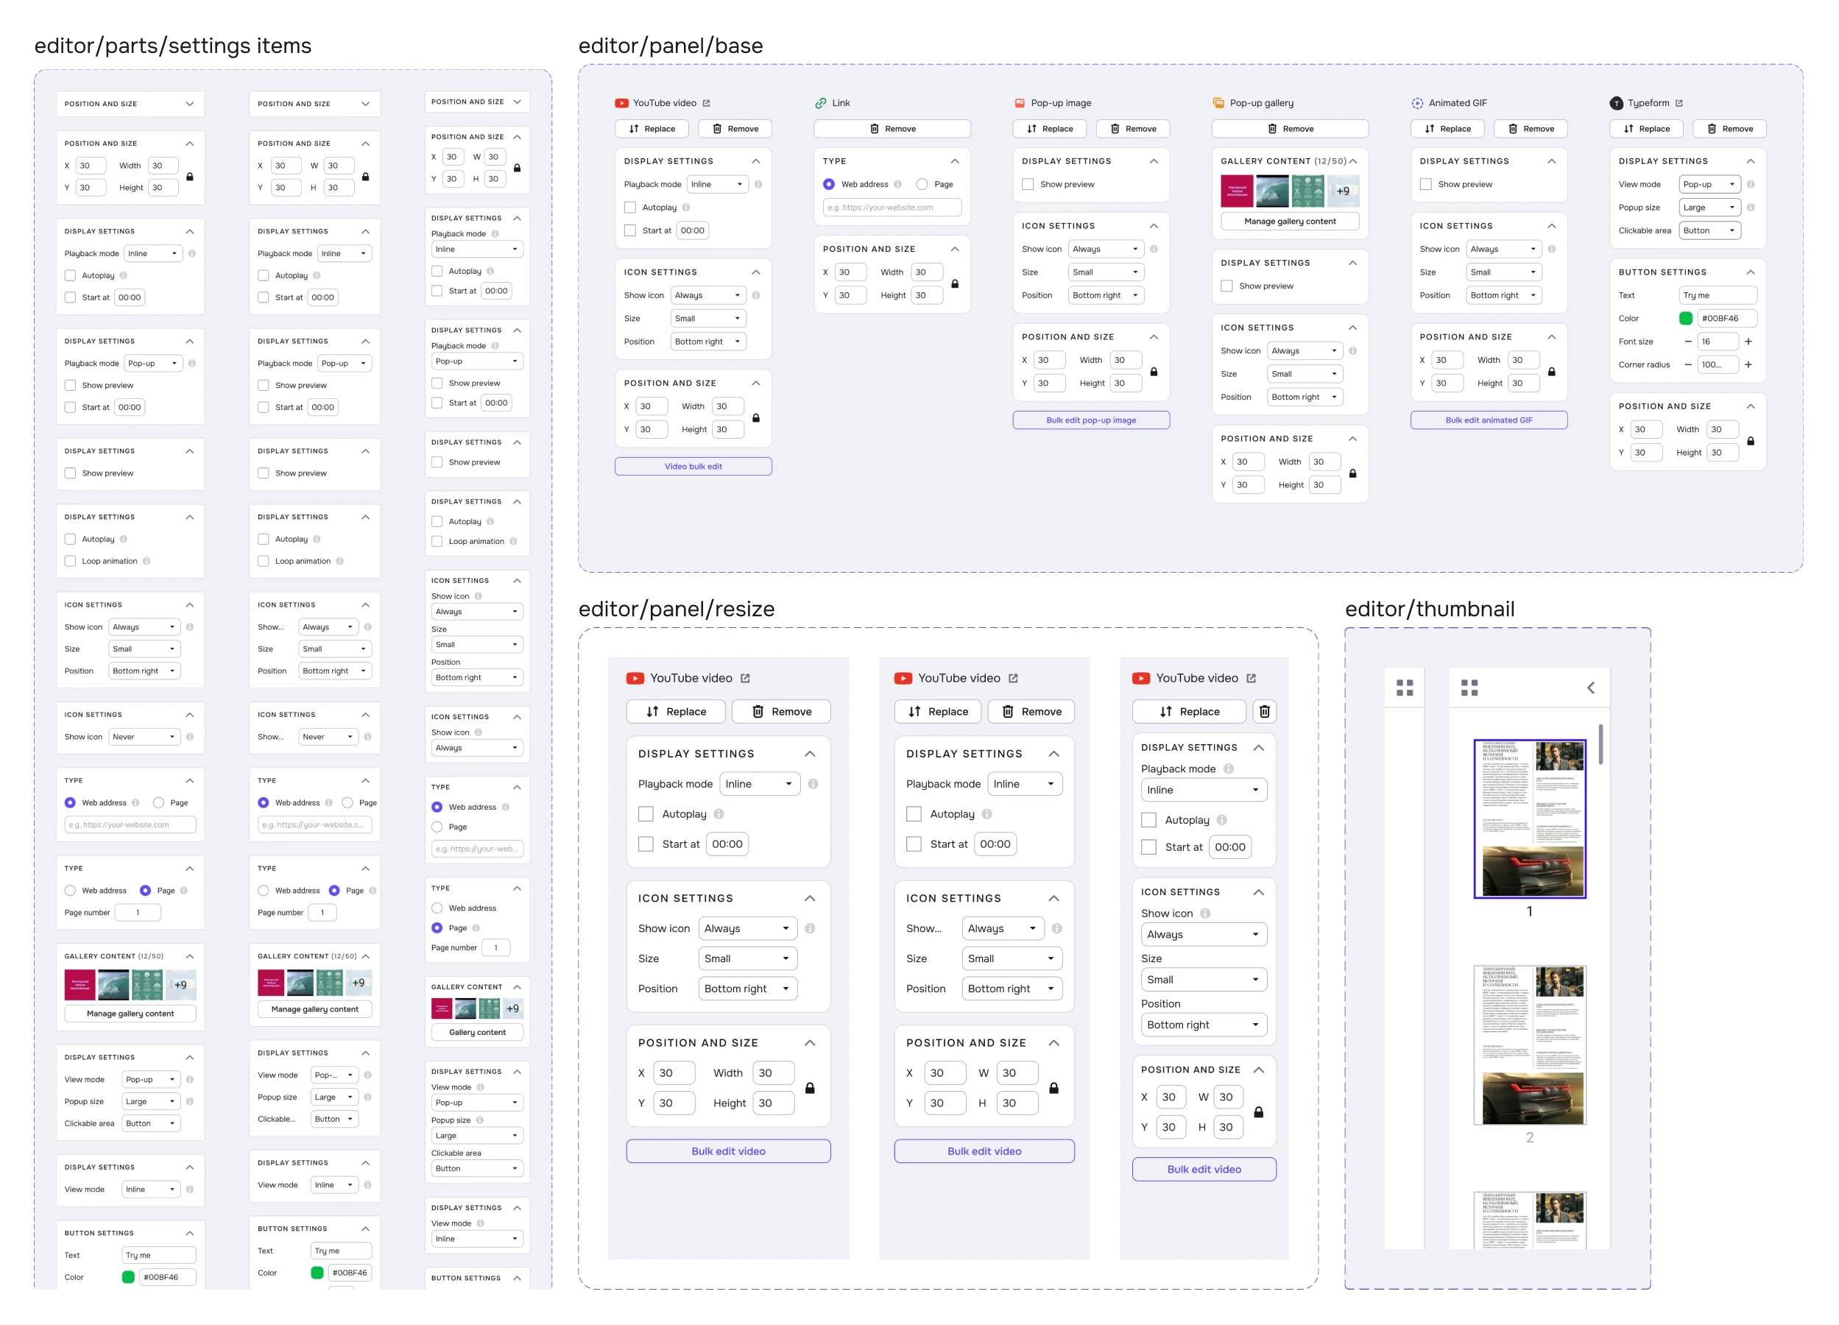Open the Position dropdown in the Pop-up image panel
1839x1325 pixels.
[1106, 295]
